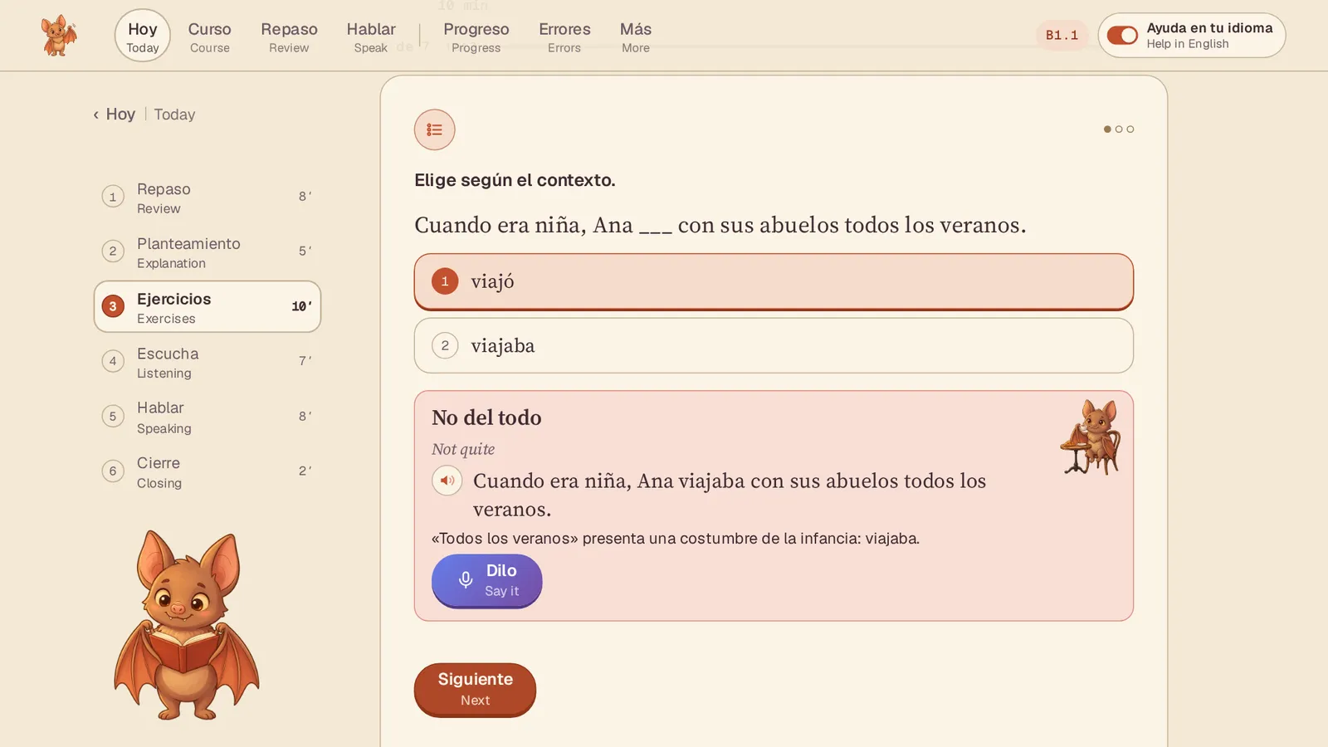Play audio of the correct sentence
The image size is (1328, 747).
[447, 481]
